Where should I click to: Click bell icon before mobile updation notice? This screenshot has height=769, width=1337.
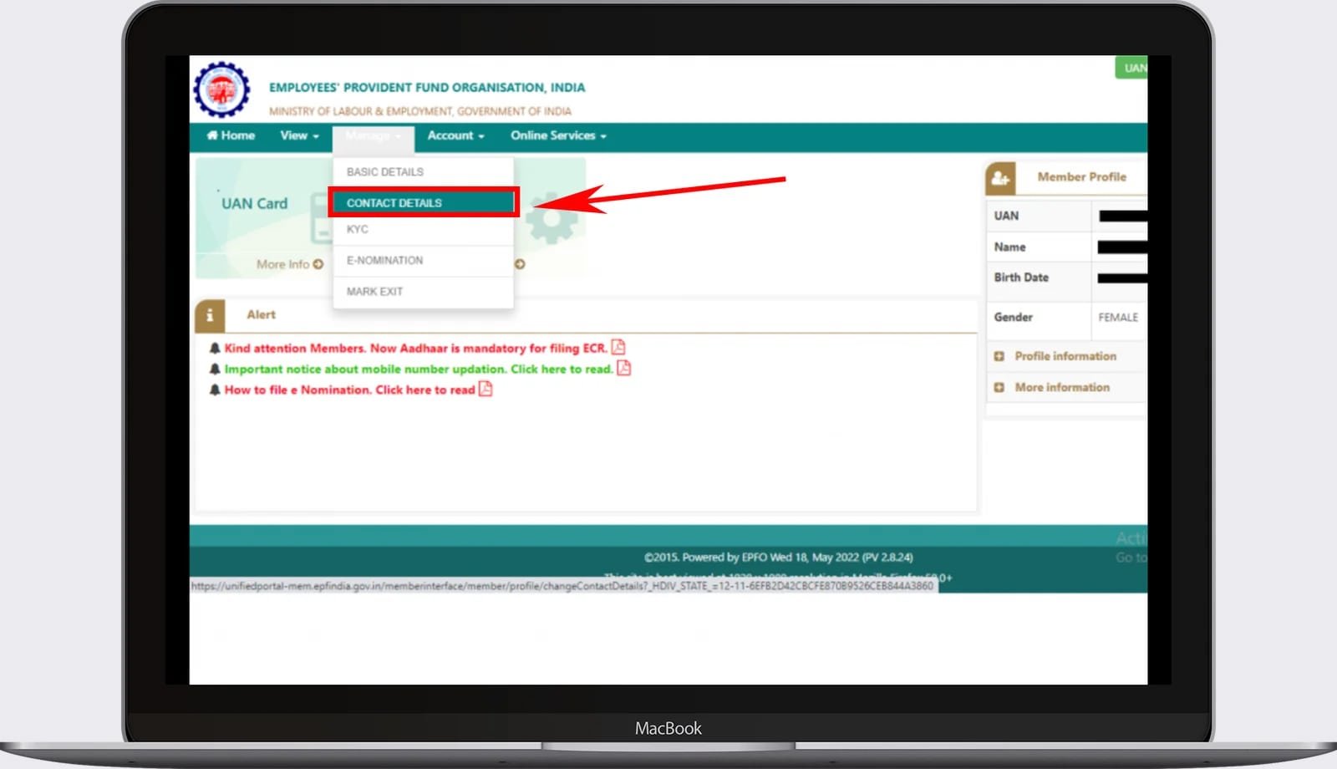click(x=215, y=369)
